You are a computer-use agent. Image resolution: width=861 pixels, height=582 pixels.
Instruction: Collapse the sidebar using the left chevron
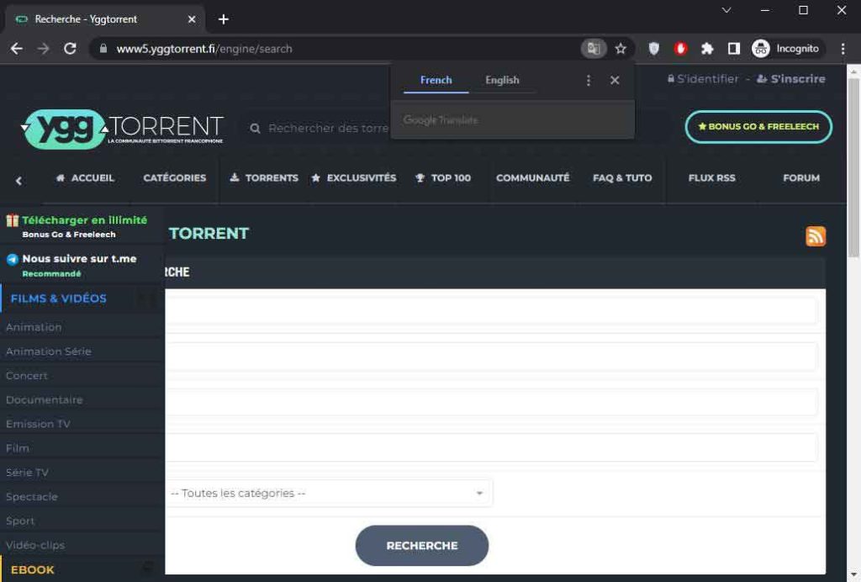coord(18,180)
